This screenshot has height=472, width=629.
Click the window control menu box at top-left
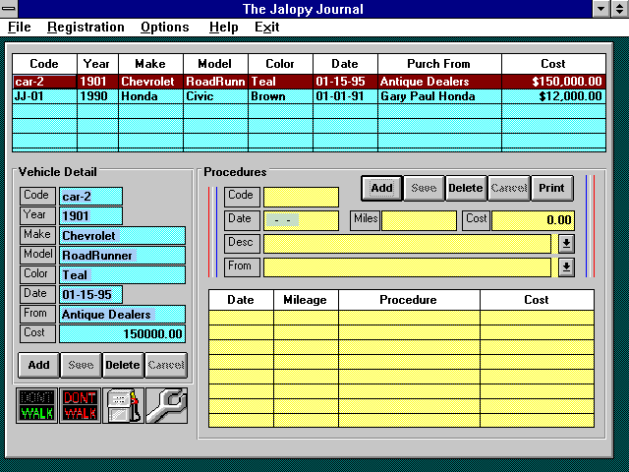click(10, 9)
